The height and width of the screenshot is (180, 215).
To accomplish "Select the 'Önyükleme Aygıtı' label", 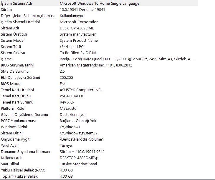I will [16, 139].
